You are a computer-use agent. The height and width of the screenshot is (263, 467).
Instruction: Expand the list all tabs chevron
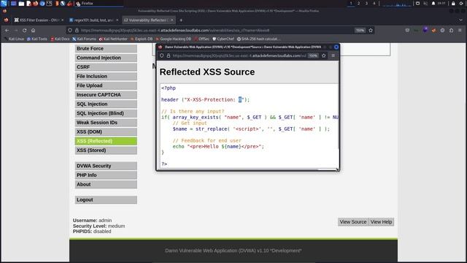pyautogui.click(x=460, y=20)
